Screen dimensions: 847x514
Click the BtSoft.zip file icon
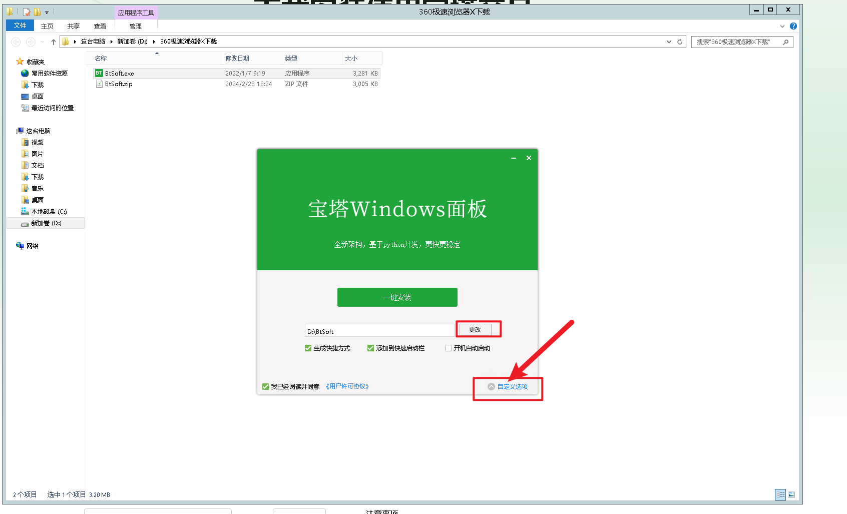(99, 84)
